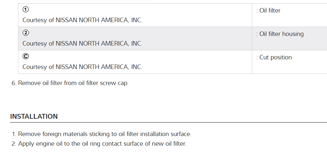Click the INSTALLATION section heading
327x154 pixels.
click(34, 116)
